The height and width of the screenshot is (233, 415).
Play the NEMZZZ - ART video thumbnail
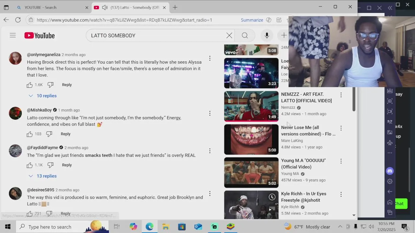pos(251,106)
